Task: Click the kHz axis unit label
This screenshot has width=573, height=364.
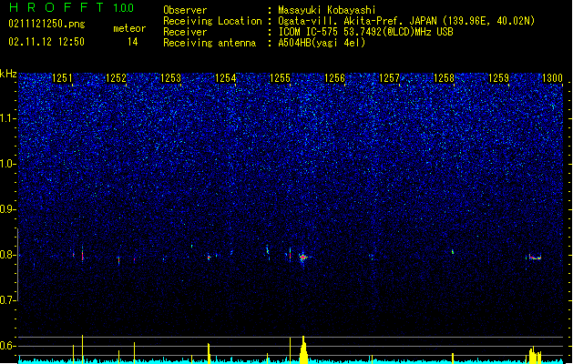Action: point(8,74)
